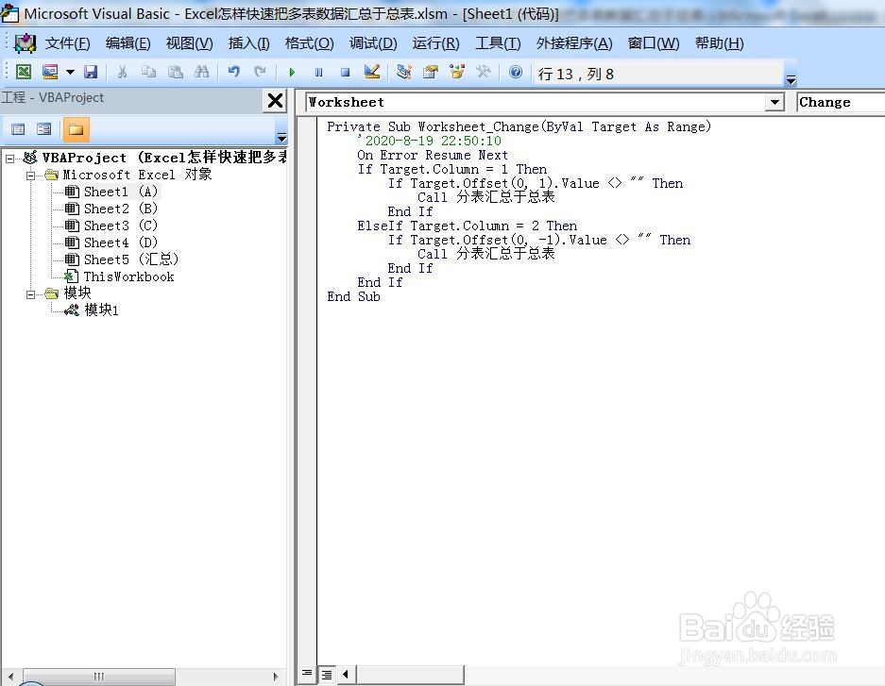Save the workbook with the floppy disk icon
Viewport: 885px width, 686px height.
pos(91,72)
